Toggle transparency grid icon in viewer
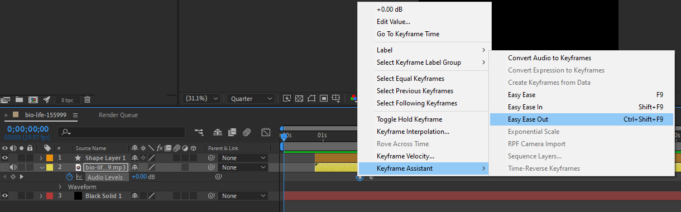Screen dimensions: 681x212 click(299, 98)
